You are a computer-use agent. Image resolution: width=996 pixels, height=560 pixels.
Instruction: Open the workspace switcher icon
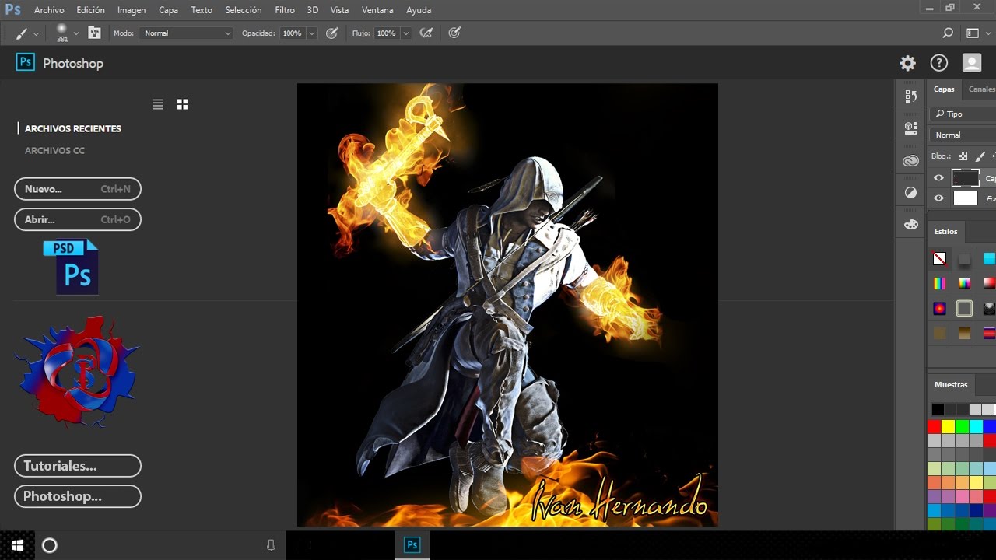[x=973, y=33]
